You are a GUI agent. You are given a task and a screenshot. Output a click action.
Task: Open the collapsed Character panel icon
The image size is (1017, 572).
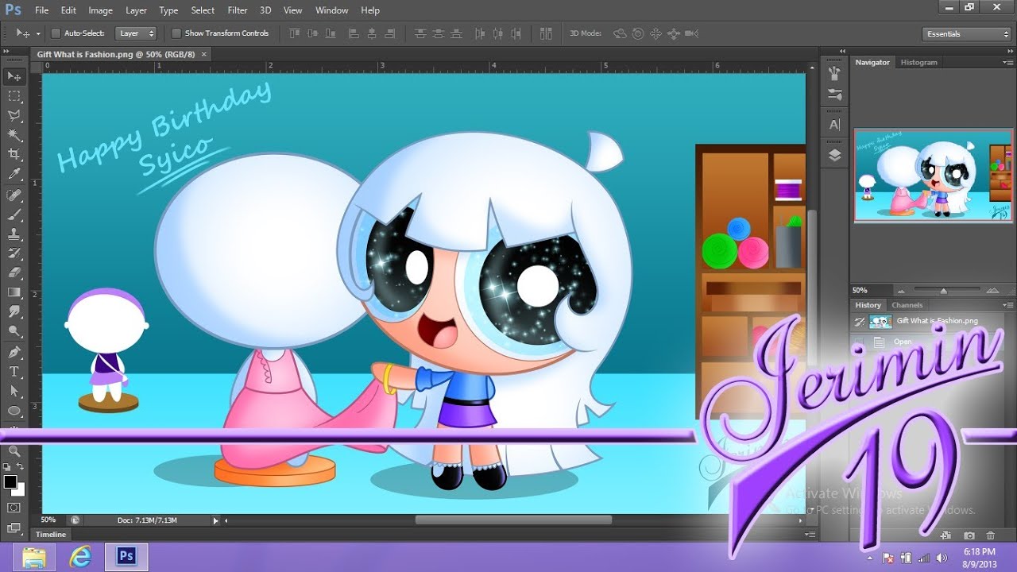pyautogui.click(x=834, y=125)
